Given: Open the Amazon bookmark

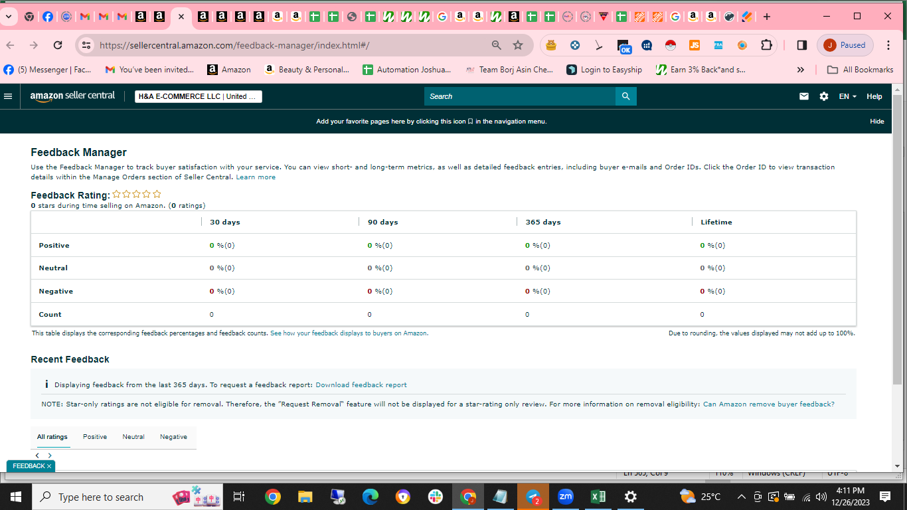Looking at the screenshot, I should (x=229, y=69).
